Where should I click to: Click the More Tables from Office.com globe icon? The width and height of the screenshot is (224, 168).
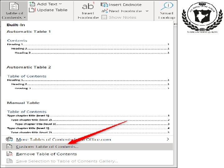tap(9, 139)
